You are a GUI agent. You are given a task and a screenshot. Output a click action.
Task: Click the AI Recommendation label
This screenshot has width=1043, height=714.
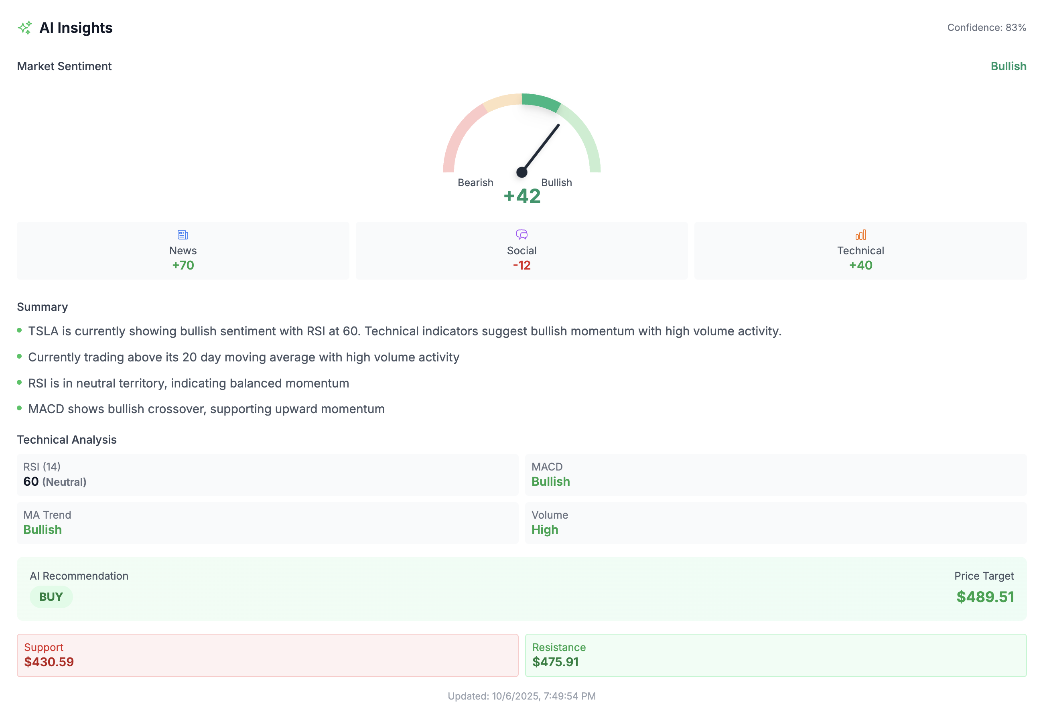click(x=79, y=576)
